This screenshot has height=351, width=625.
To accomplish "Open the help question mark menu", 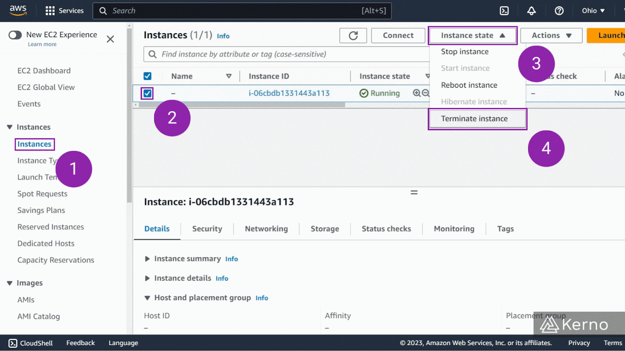I will click(x=559, y=11).
